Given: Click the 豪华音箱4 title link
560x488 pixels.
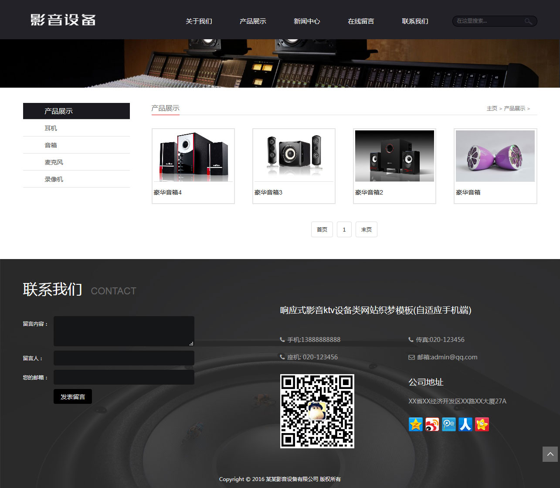Looking at the screenshot, I should (168, 192).
